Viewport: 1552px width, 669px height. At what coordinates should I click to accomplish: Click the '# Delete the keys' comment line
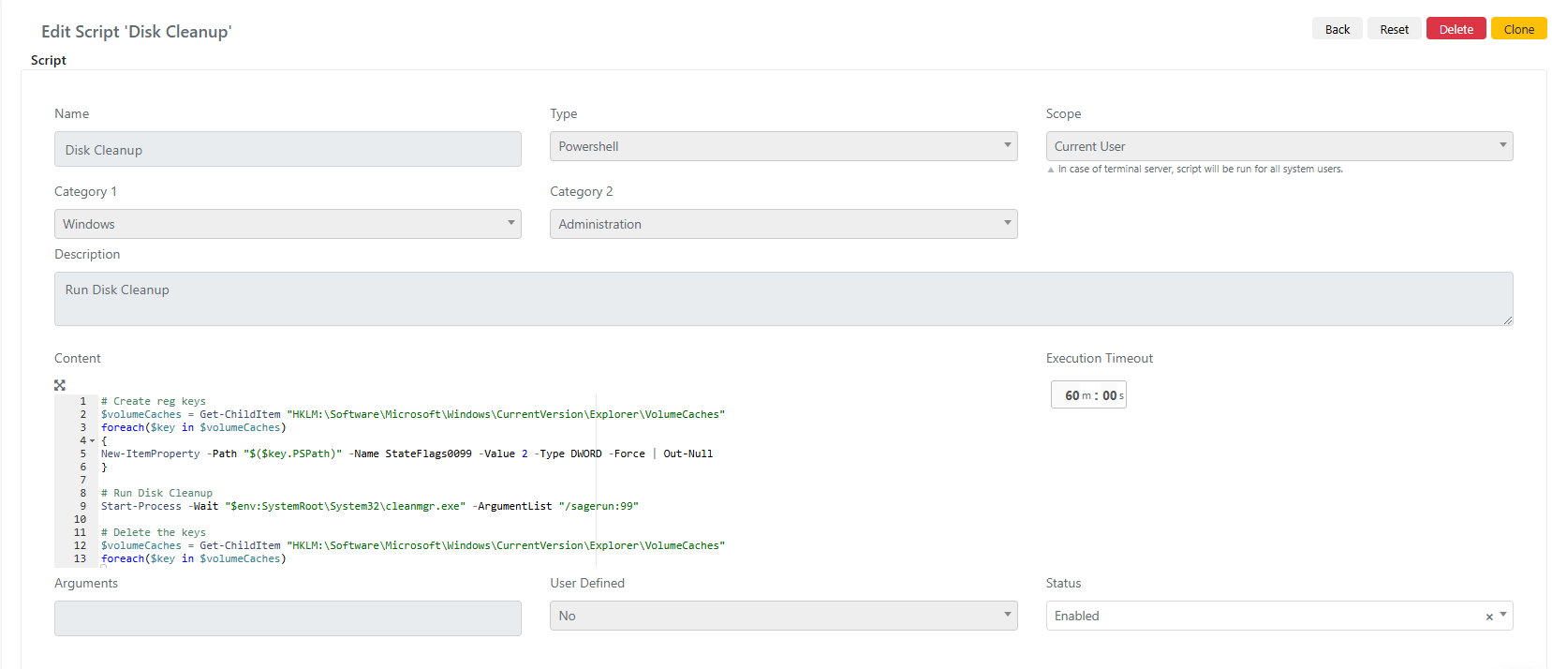[x=154, y=532]
